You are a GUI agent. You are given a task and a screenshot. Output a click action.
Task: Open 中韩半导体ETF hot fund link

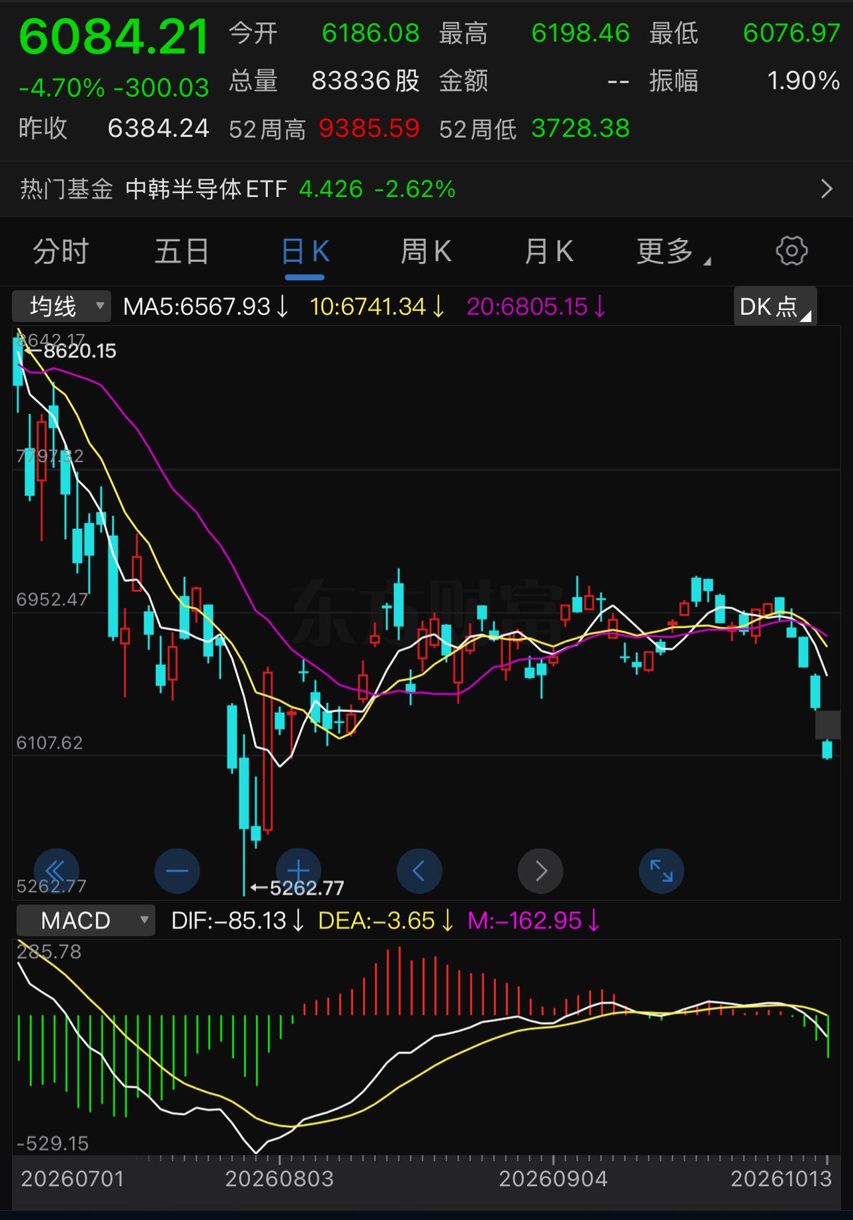[207, 189]
